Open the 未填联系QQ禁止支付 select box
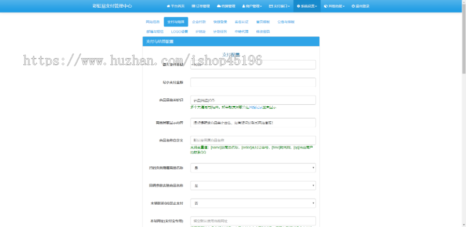466x227 pixels. click(x=253, y=204)
